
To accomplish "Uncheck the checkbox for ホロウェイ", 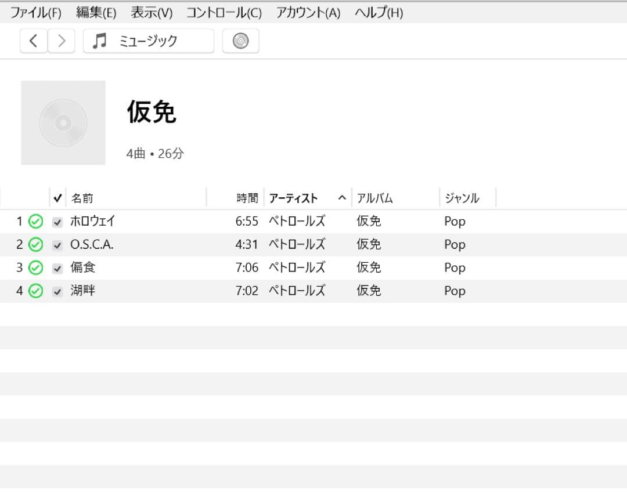I will pyautogui.click(x=57, y=222).
